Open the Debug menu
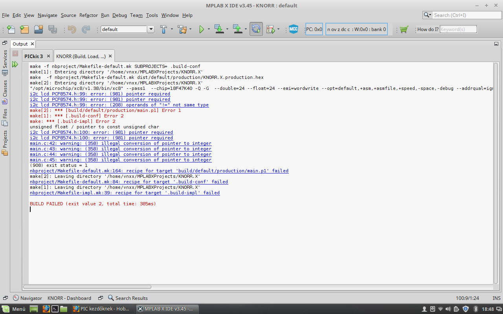This screenshot has height=314, width=503. (119, 15)
